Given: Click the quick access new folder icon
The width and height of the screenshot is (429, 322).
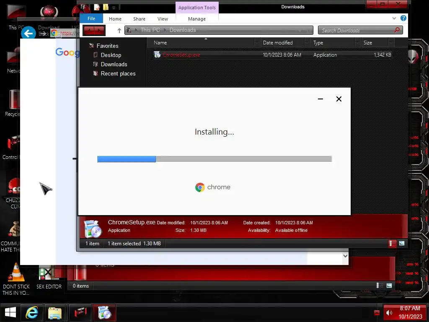Looking at the screenshot, I should (106, 8).
